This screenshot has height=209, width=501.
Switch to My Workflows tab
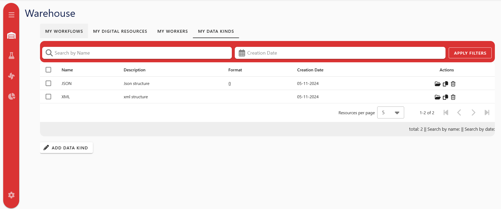pos(64,31)
